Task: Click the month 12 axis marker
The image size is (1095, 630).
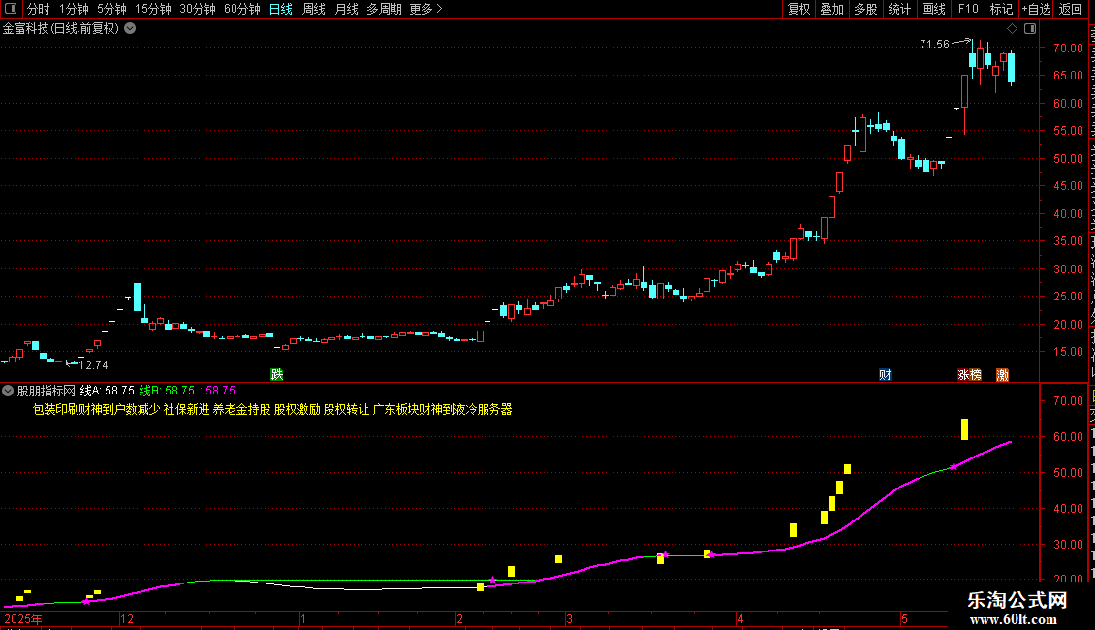Action: (126, 618)
